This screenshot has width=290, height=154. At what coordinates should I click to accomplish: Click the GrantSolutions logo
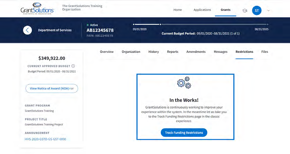37,8
